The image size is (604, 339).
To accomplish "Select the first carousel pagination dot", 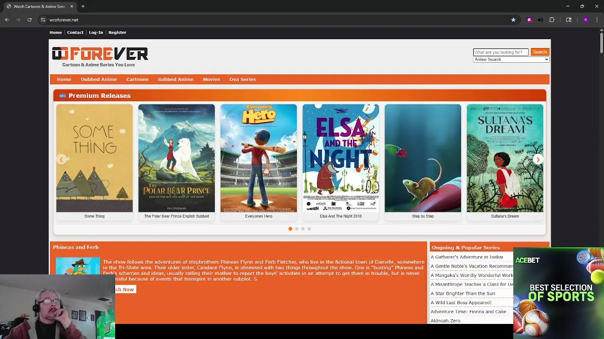I will (290, 229).
